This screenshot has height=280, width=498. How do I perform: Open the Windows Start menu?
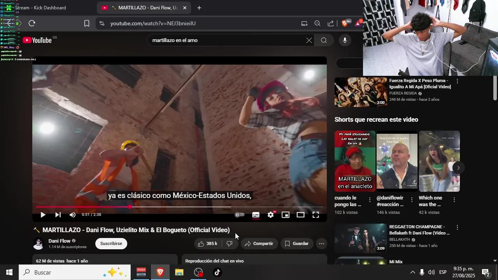[x=9, y=272]
